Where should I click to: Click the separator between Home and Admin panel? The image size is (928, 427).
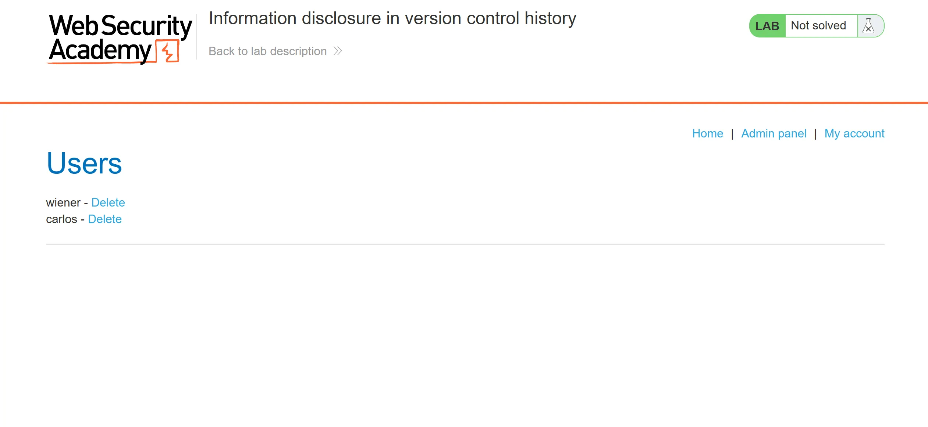point(732,134)
